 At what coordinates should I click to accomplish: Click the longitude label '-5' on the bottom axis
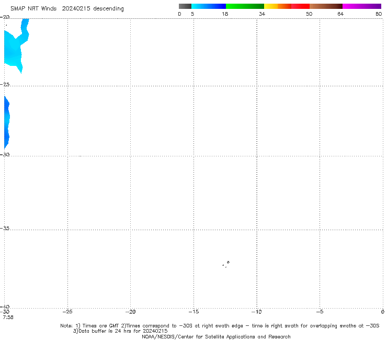pyautogui.click(x=320, y=312)
